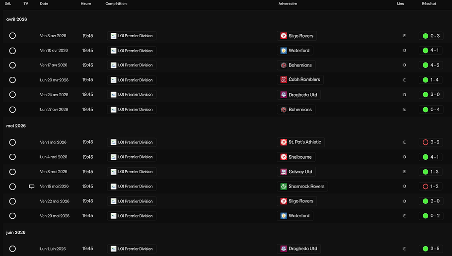Image resolution: width=452 pixels, height=256 pixels.
Task: Sort fixtures by Adversaire column
Action: tap(288, 3)
